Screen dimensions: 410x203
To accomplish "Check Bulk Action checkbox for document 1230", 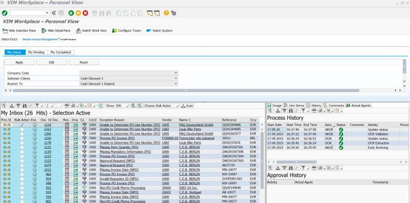I will tap(22, 138).
